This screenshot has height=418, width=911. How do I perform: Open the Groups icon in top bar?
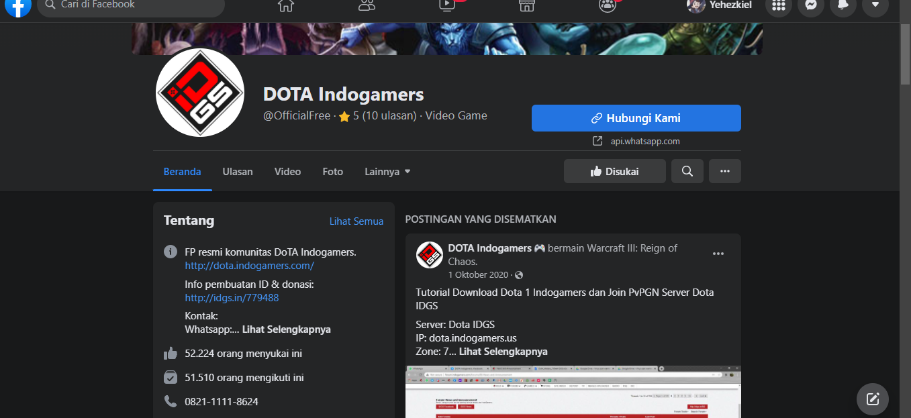607,5
